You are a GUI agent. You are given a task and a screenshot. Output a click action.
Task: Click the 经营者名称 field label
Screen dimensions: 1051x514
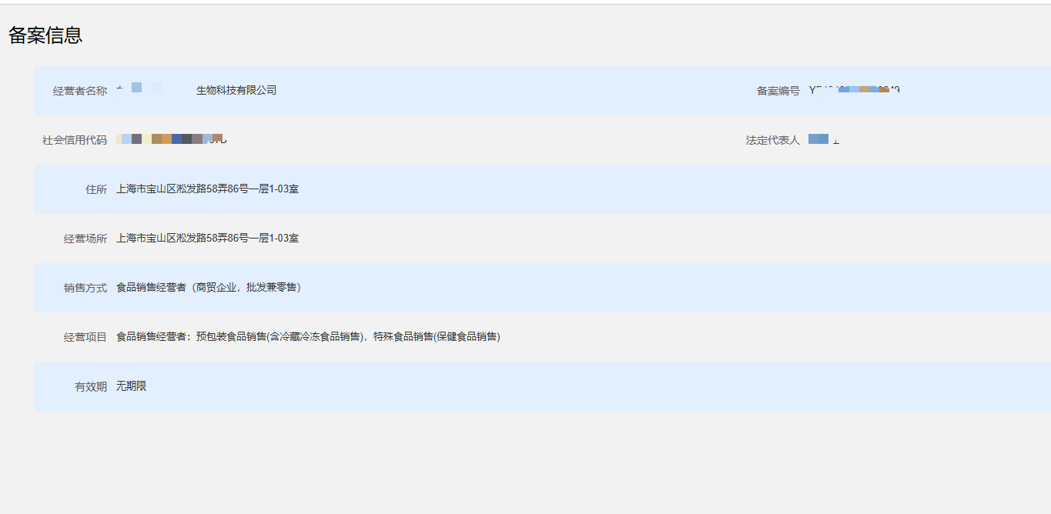tap(80, 91)
